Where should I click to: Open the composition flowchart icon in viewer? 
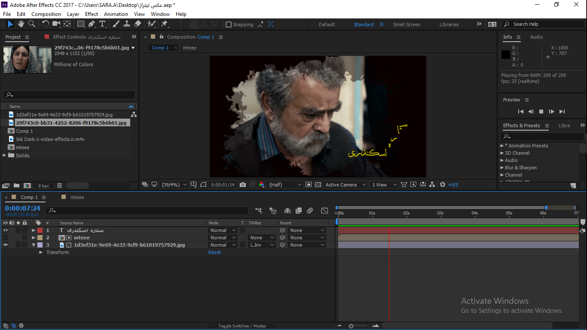pyautogui.click(x=432, y=185)
